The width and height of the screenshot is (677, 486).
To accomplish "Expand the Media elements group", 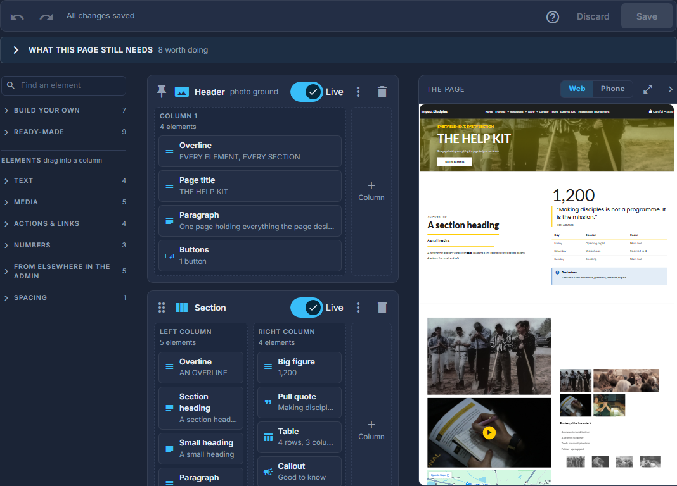I will [x=64, y=202].
